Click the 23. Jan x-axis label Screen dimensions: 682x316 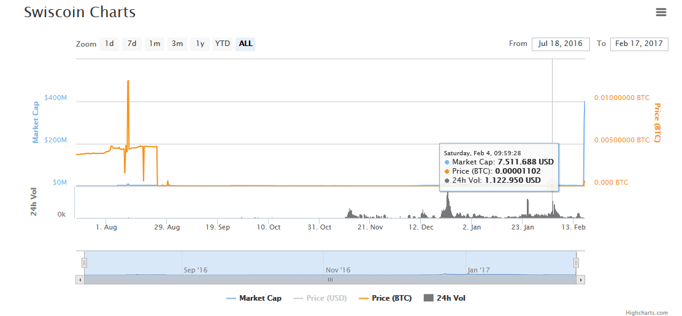click(x=523, y=227)
